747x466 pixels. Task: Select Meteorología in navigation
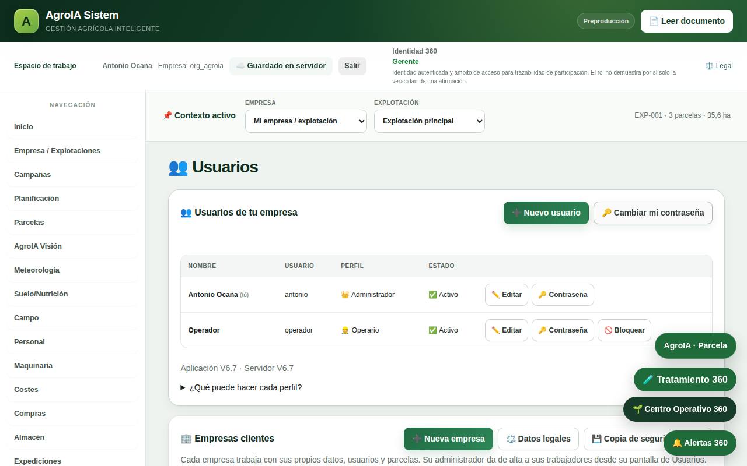tap(72, 270)
